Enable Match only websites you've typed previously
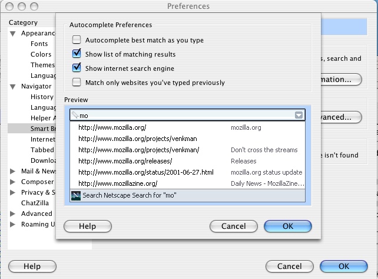Screen dimensions: 378x279 (77, 82)
